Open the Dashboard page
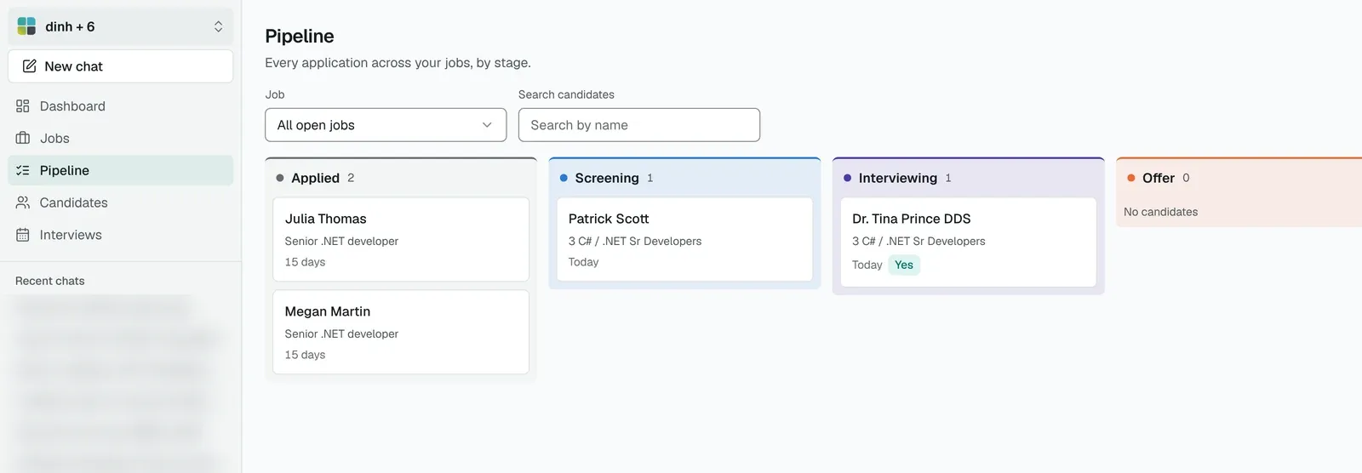Screen dimensions: 1362x473 [120, 106]
